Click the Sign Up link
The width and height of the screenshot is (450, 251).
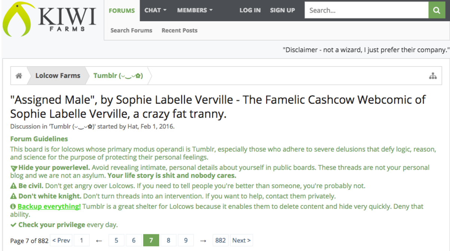point(283,10)
